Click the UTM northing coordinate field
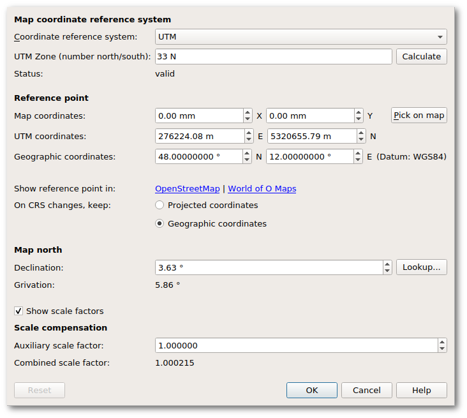Image resolution: width=467 pixels, height=418 pixels. [312, 136]
